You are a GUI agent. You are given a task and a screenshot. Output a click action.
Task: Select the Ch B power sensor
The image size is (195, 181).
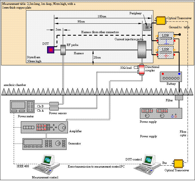54,104
